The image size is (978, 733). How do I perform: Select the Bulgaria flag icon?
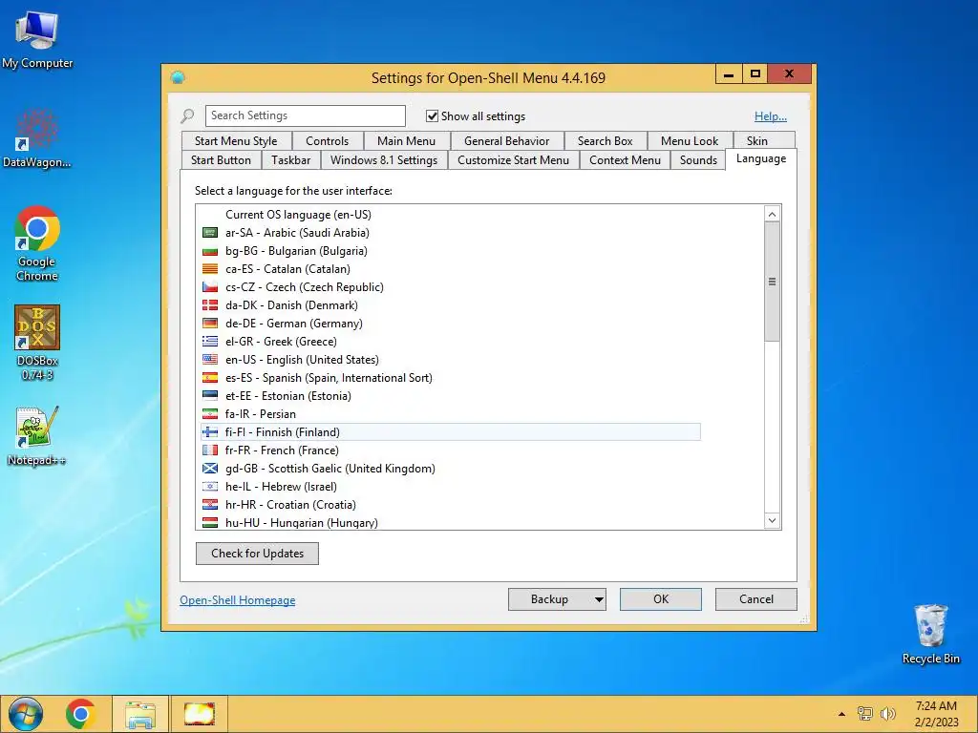[210, 251]
